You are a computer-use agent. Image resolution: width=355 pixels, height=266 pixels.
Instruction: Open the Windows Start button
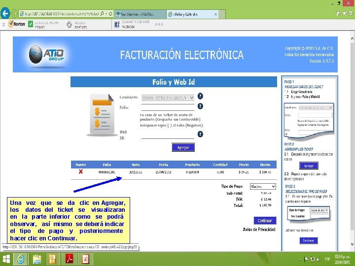[6, 259]
